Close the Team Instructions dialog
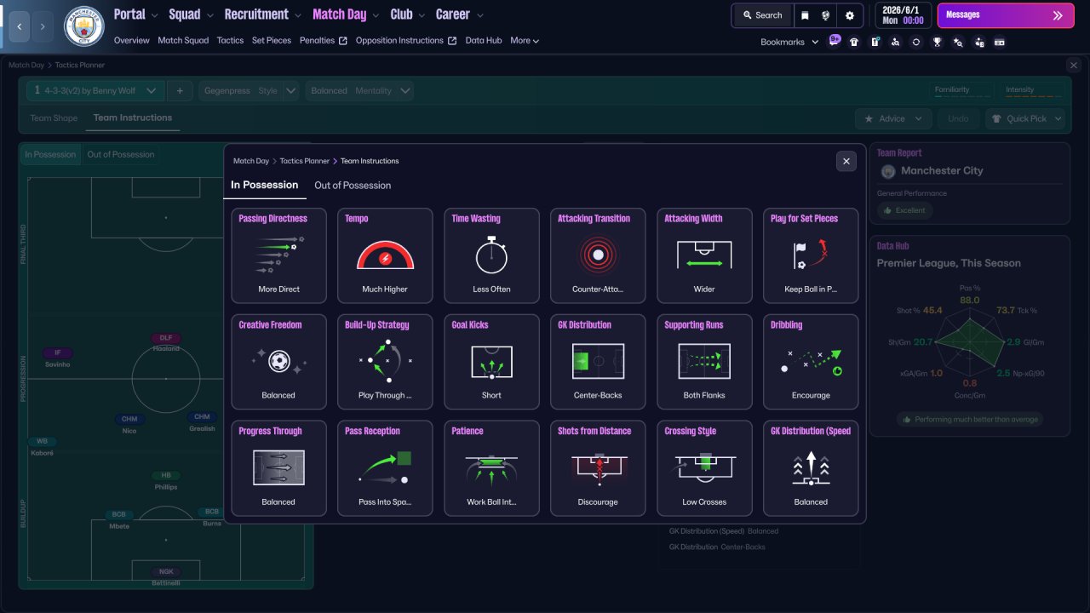Screen dimensions: 1090x613 pyautogui.click(x=846, y=161)
